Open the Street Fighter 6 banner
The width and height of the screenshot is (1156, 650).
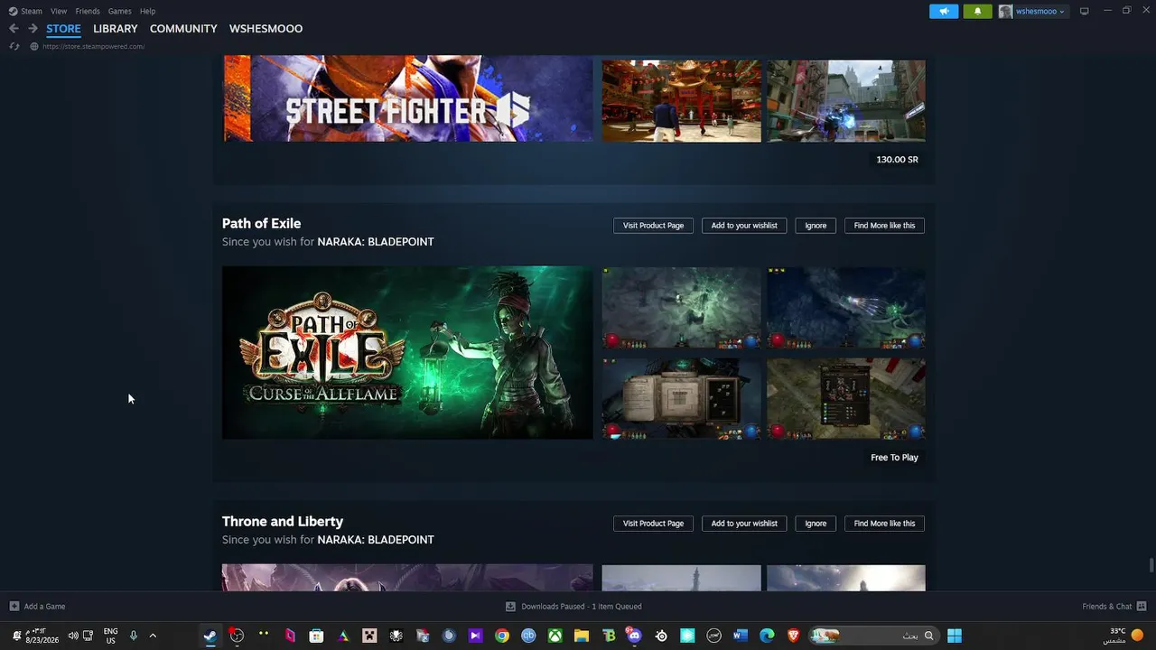[x=407, y=99]
